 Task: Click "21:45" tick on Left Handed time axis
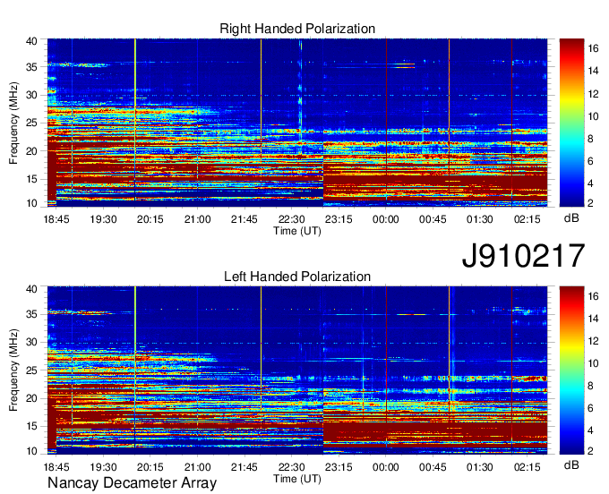244,467
